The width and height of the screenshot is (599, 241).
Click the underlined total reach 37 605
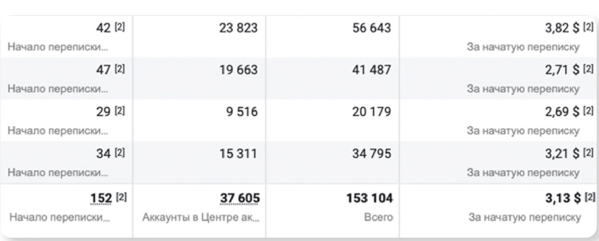pos(240,198)
